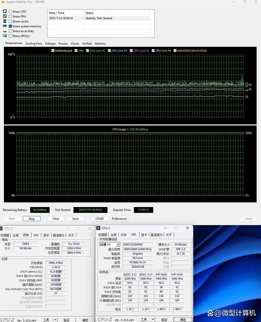Screen dimensions: 261x322
Task: Select the Temperatures tab
Action: coord(14,43)
